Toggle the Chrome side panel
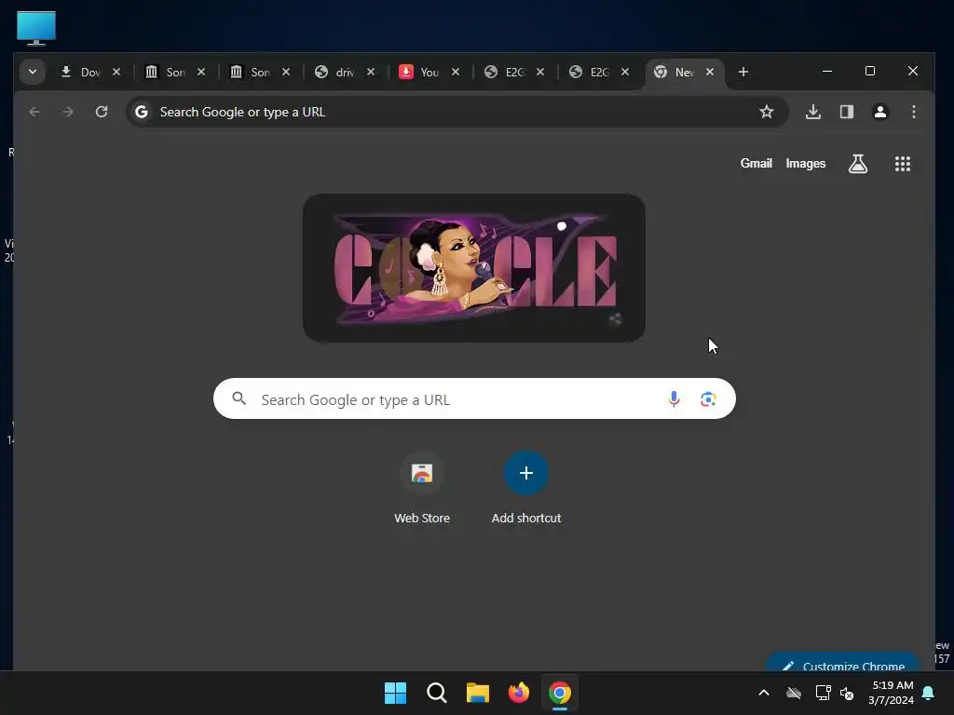The height and width of the screenshot is (715, 954). tap(846, 112)
